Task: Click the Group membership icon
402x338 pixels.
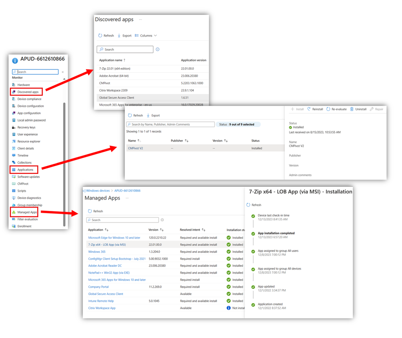Action: point(14,205)
